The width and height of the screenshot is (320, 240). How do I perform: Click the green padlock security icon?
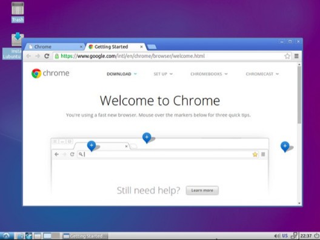57,56
